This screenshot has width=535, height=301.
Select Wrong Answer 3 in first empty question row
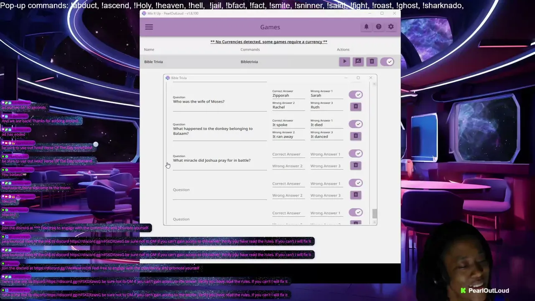click(326, 195)
